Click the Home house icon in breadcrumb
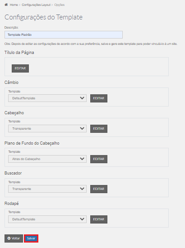Viewport: 185px width, 248px height. [6, 5]
